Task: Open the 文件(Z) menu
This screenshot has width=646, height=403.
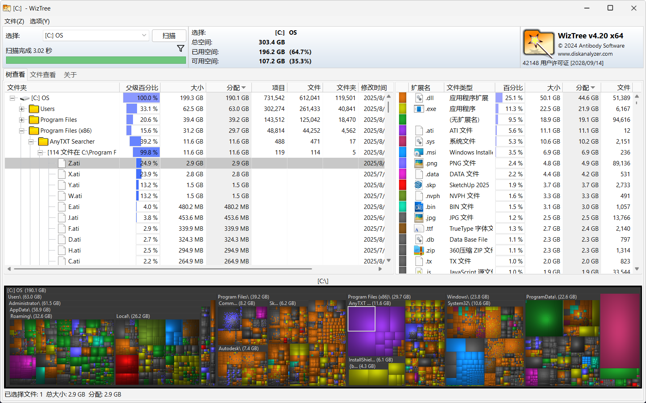Action: (14, 21)
